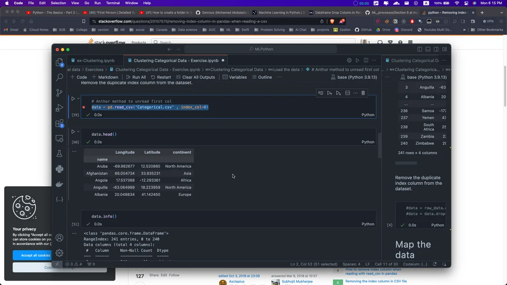Viewport: 507px width, 285px height.
Task: Click the MLPython command center search box
Action: coord(264,49)
